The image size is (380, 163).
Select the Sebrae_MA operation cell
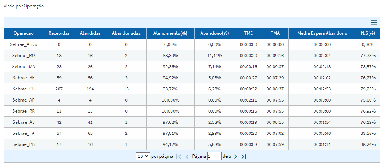coord(23,67)
